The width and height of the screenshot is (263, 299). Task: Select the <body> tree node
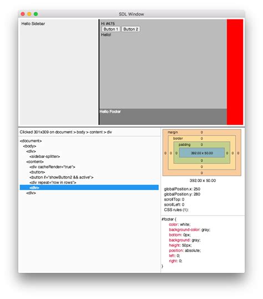(29, 146)
